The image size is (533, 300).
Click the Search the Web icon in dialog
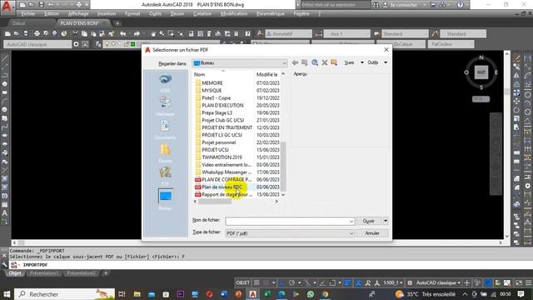pyautogui.click(x=315, y=62)
